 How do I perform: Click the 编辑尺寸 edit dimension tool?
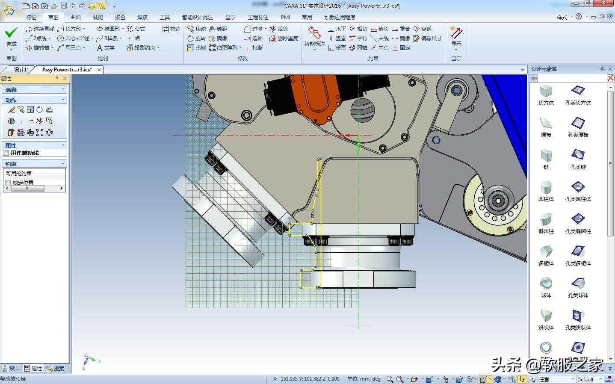[428, 38]
